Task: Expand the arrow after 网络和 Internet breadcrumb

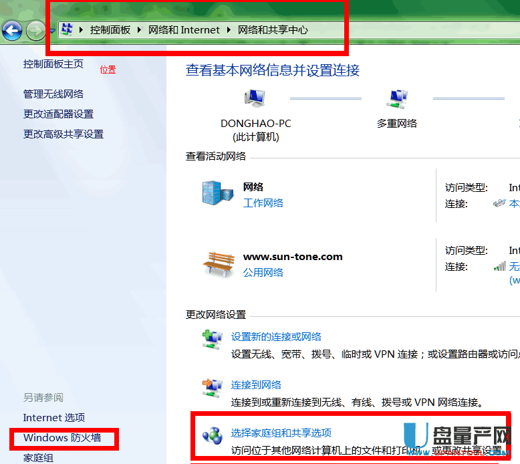Action: click(x=229, y=30)
